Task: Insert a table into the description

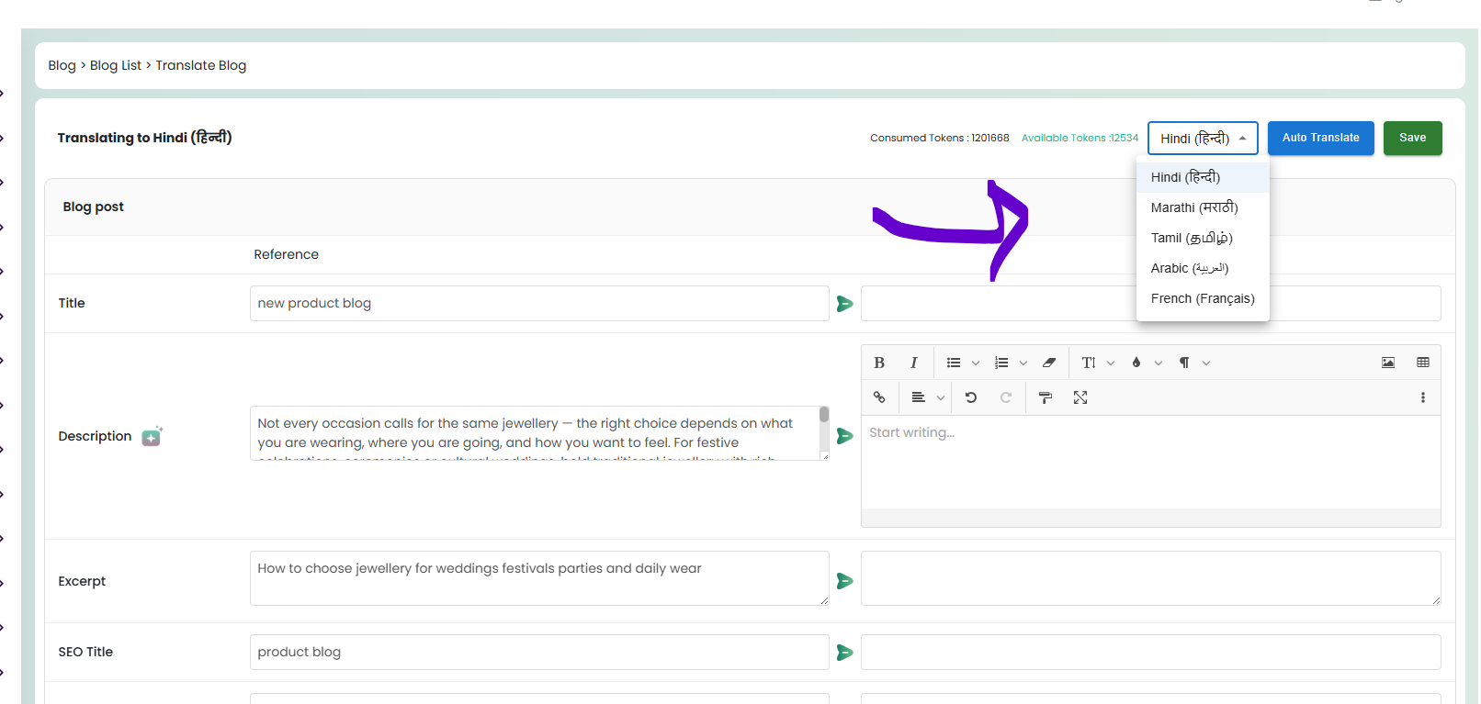Action: click(x=1423, y=363)
